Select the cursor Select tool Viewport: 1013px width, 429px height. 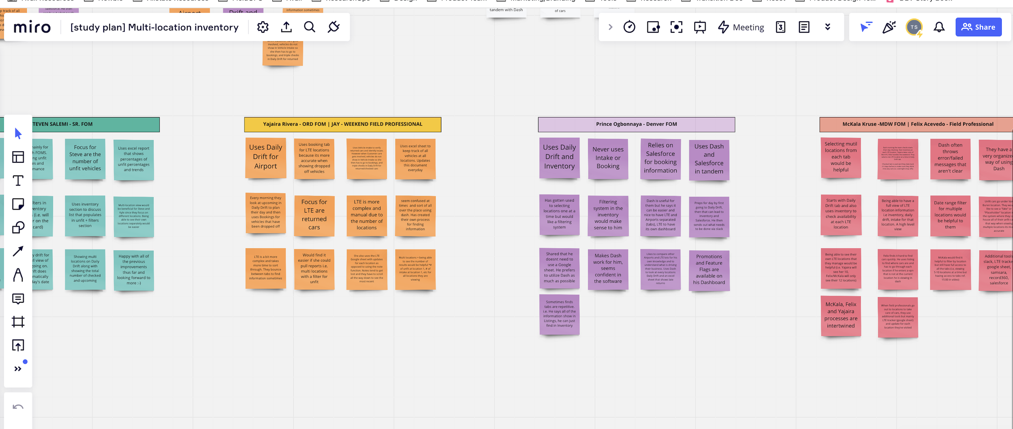point(18,133)
